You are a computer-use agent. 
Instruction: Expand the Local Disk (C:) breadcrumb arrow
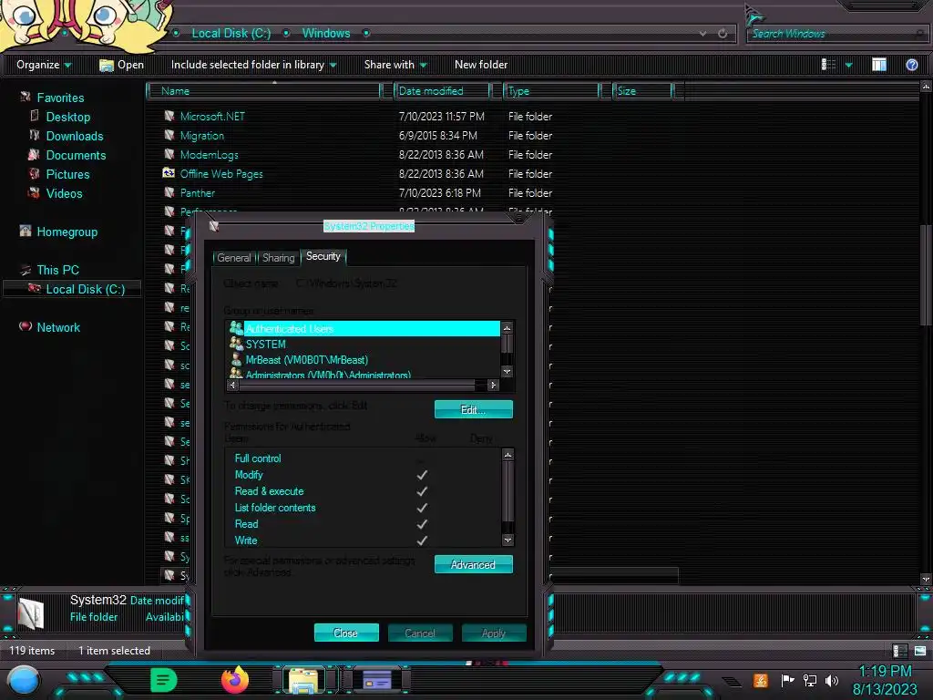[286, 34]
